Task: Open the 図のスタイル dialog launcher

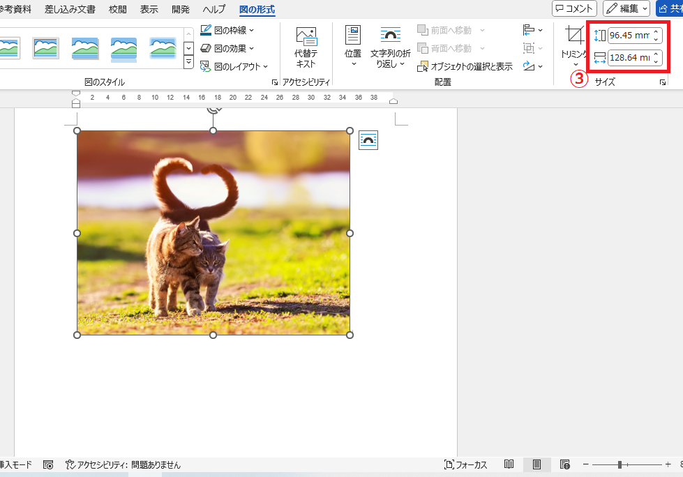Action: tap(275, 82)
